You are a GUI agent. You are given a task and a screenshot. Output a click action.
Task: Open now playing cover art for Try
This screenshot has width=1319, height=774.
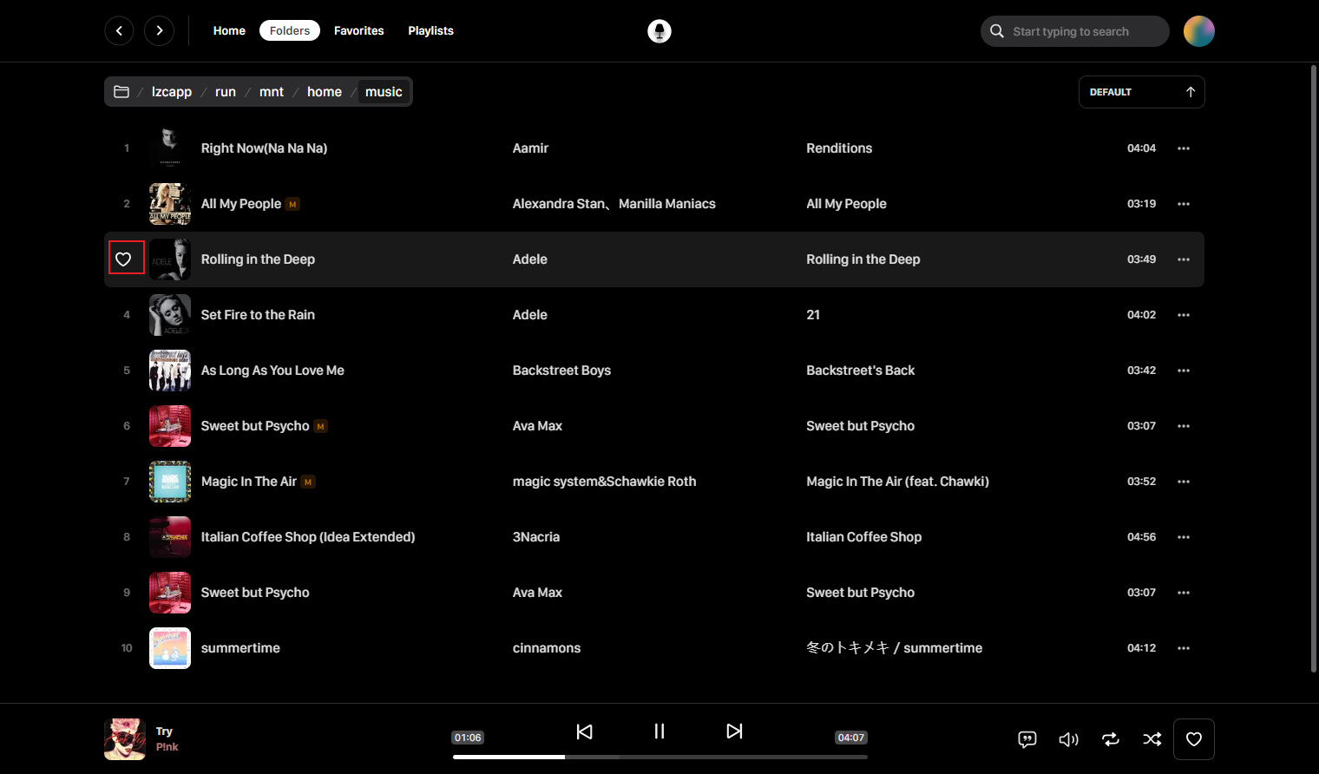[x=125, y=739]
